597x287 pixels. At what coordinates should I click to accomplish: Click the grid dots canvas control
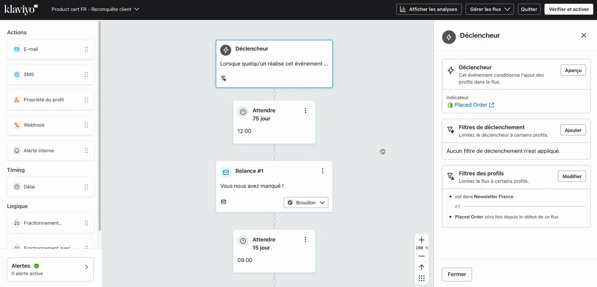[x=422, y=278]
